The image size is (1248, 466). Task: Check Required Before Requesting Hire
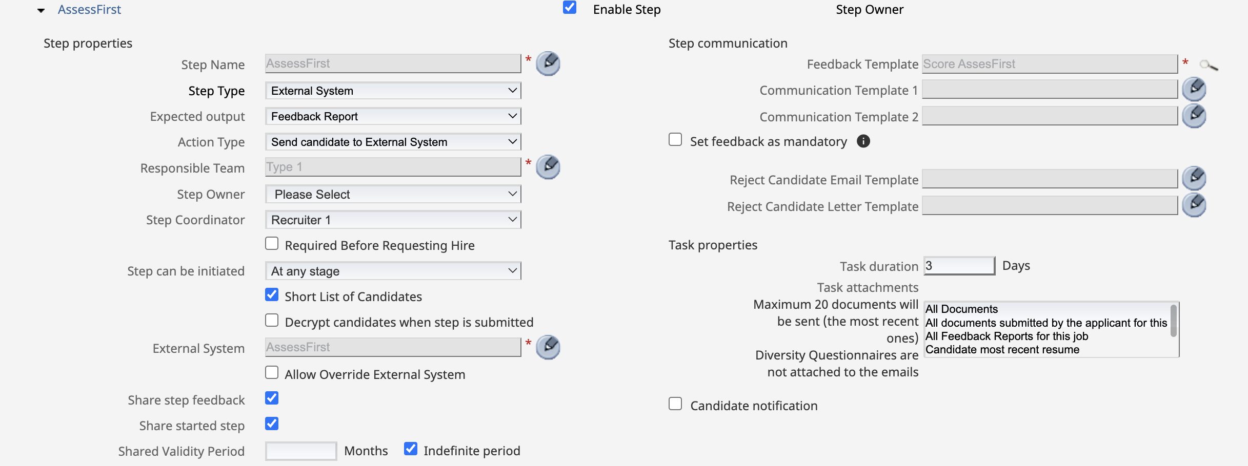click(x=272, y=244)
